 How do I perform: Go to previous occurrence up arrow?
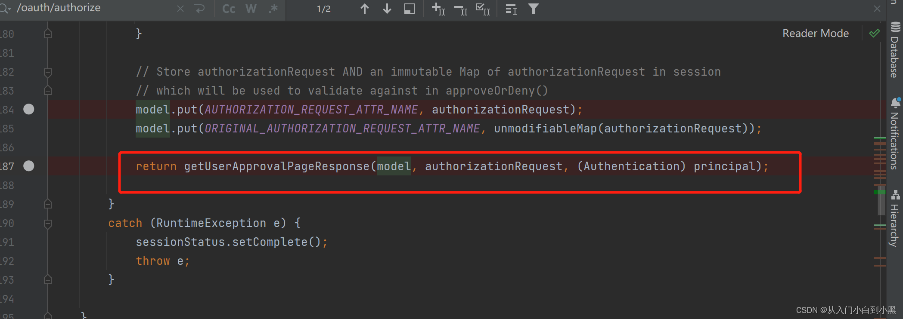[x=365, y=9]
